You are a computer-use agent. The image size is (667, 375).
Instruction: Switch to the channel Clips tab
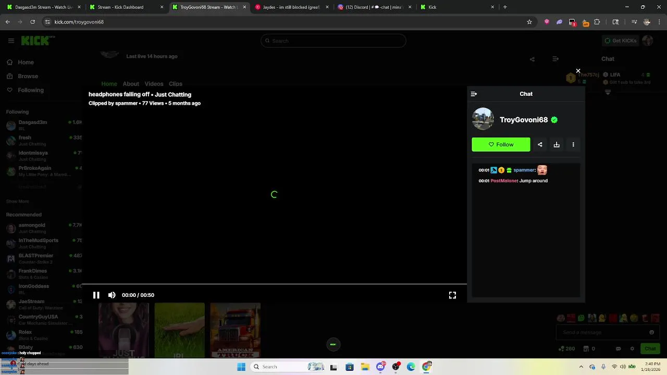(176, 84)
